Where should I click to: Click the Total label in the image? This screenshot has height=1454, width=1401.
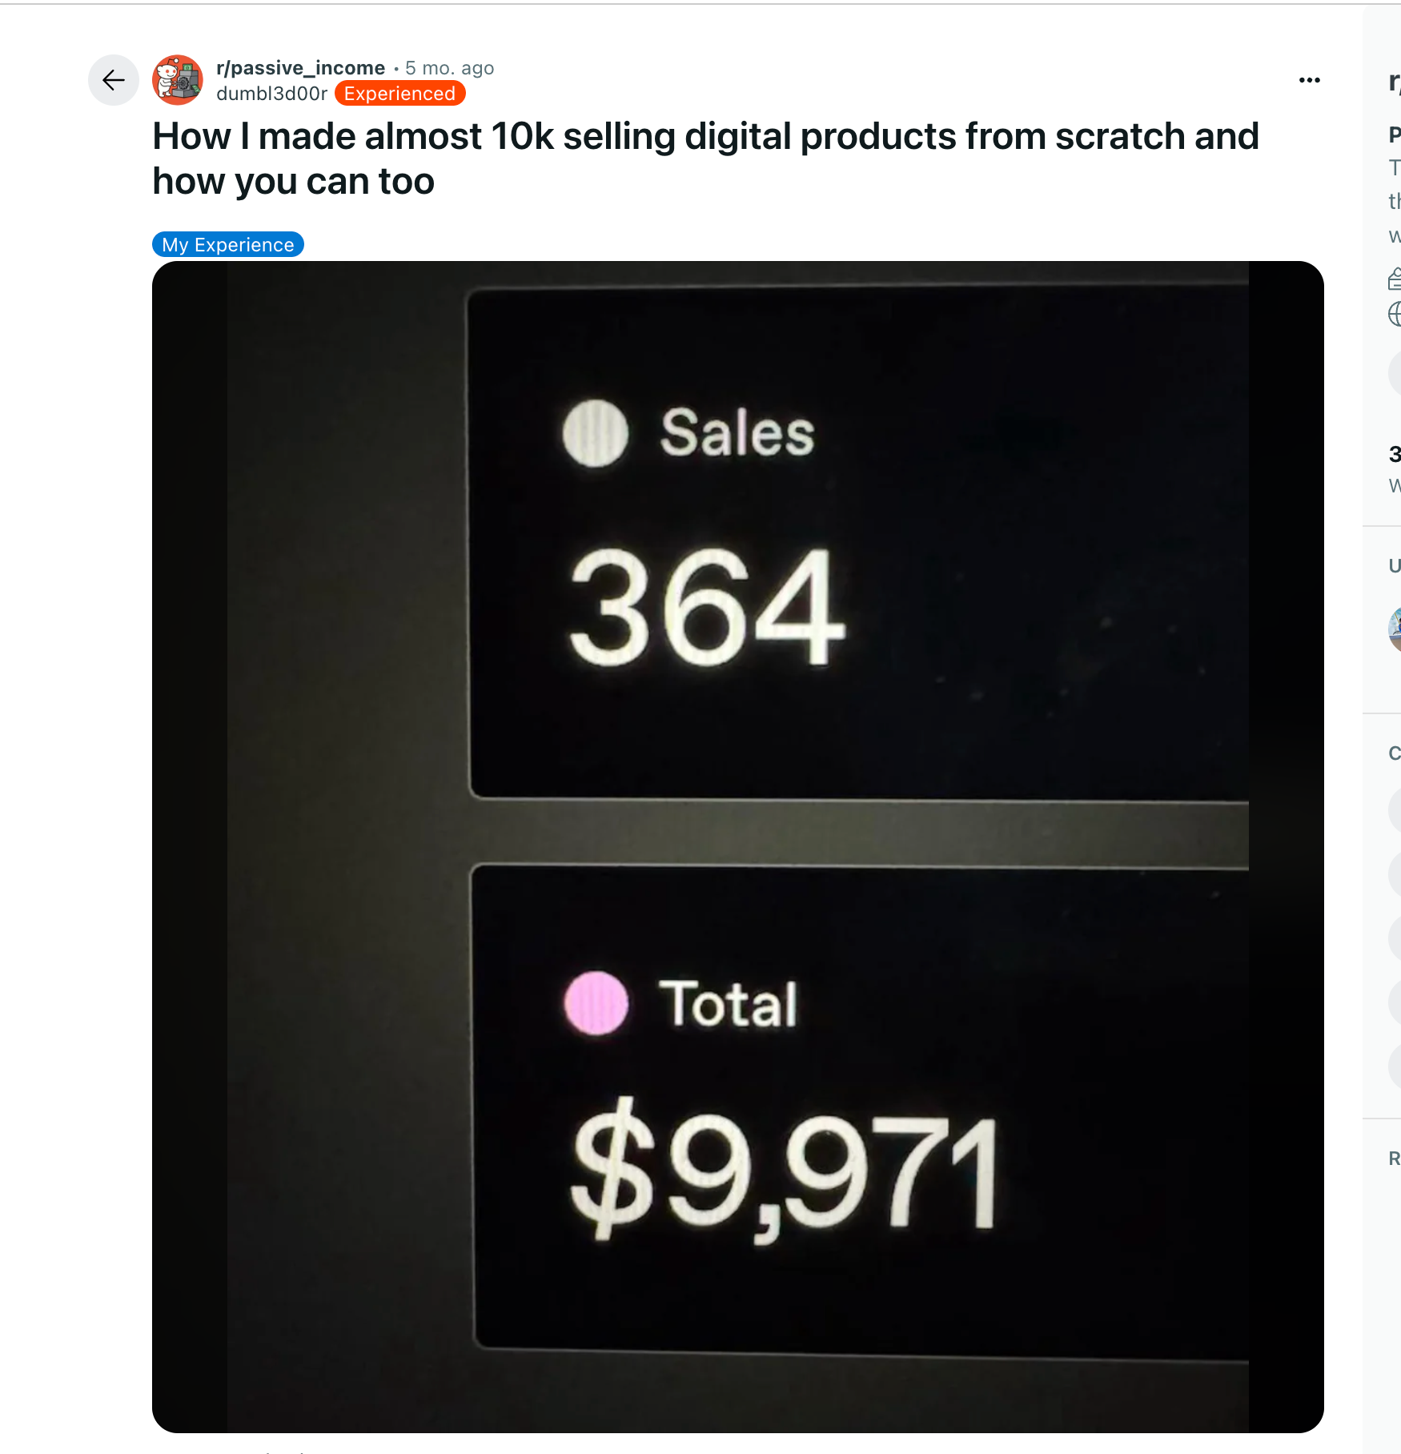click(x=728, y=1003)
